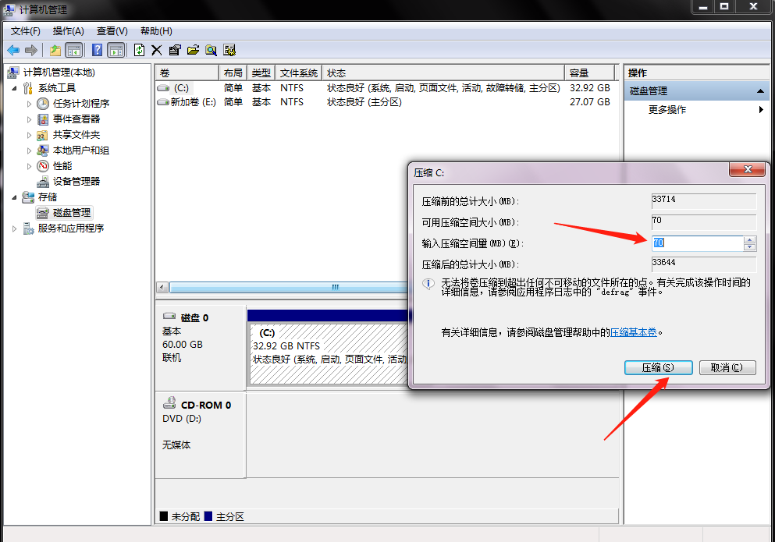This screenshot has width=775, height=542.
Task: Click the Properties toolbar icon
Action: click(x=175, y=50)
